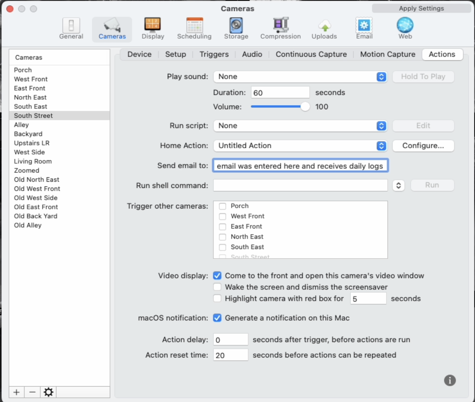This screenshot has width=475, height=402.
Task: Open the Storage disk pane
Action: [x=236, y=29]
